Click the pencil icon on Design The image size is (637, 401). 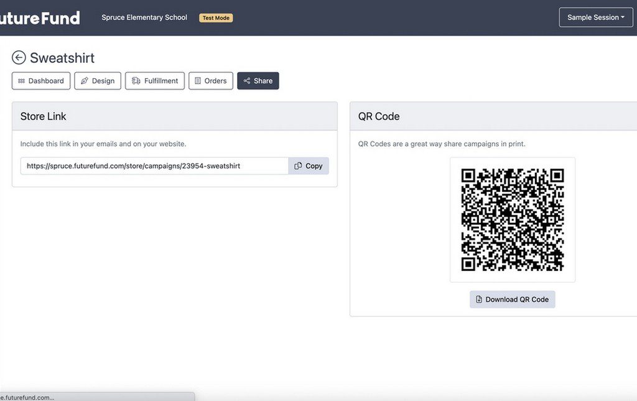pos(85,81)
